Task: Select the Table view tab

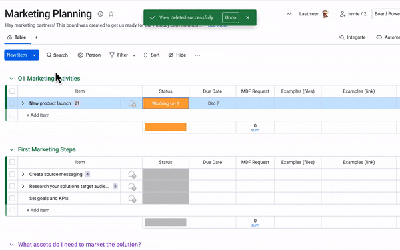Action: point(17,37)
